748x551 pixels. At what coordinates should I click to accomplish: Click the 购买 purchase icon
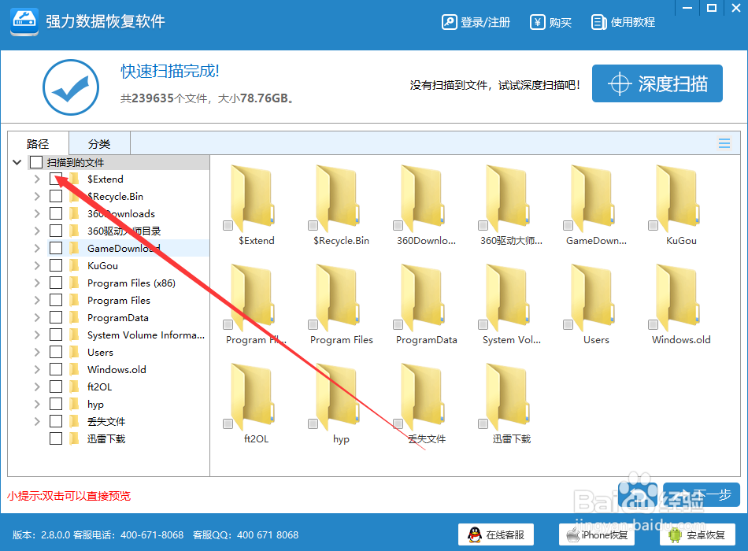click(x=537, y=22)
